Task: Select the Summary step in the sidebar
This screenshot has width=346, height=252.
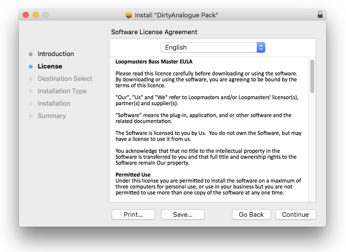Action: tap(52, 116)
